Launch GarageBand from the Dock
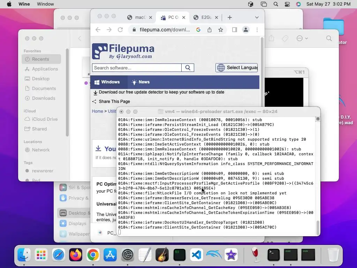The height and width of the screenshot is (268, 357). click(x=162, y=254)
